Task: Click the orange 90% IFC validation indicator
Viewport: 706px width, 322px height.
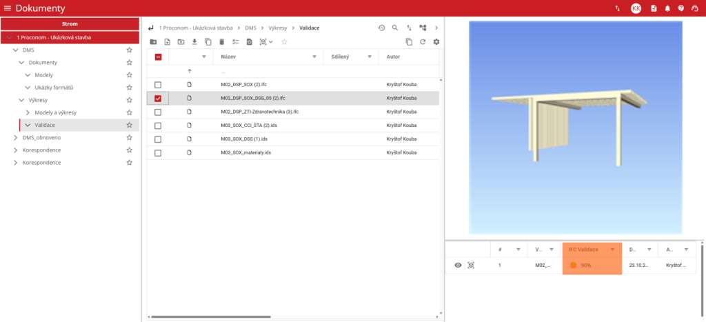Action: [x=581, y=265]
